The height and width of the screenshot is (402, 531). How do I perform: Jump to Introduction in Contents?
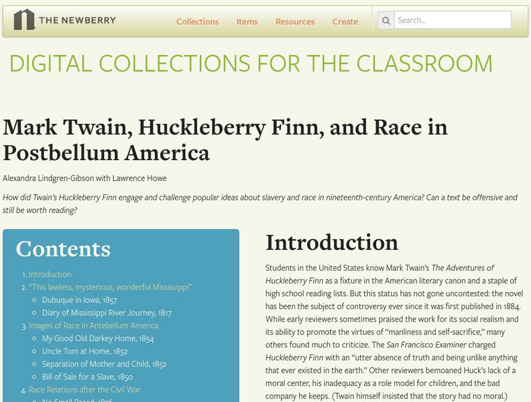click(x=50, y=274)
